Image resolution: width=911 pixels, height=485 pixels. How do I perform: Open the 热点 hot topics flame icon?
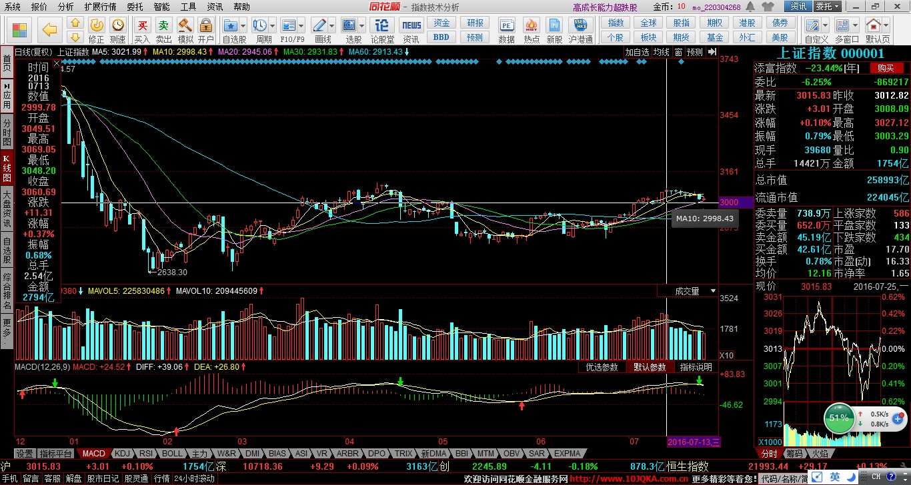pos(532,26)
